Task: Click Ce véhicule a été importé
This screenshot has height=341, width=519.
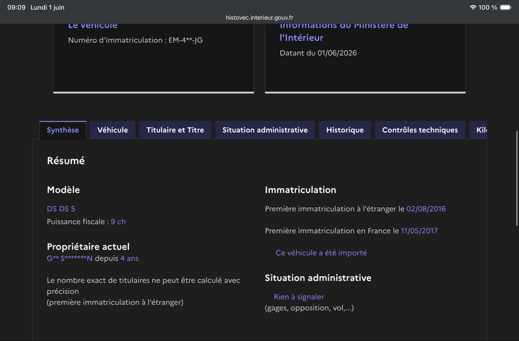Action: coord(321,253)
